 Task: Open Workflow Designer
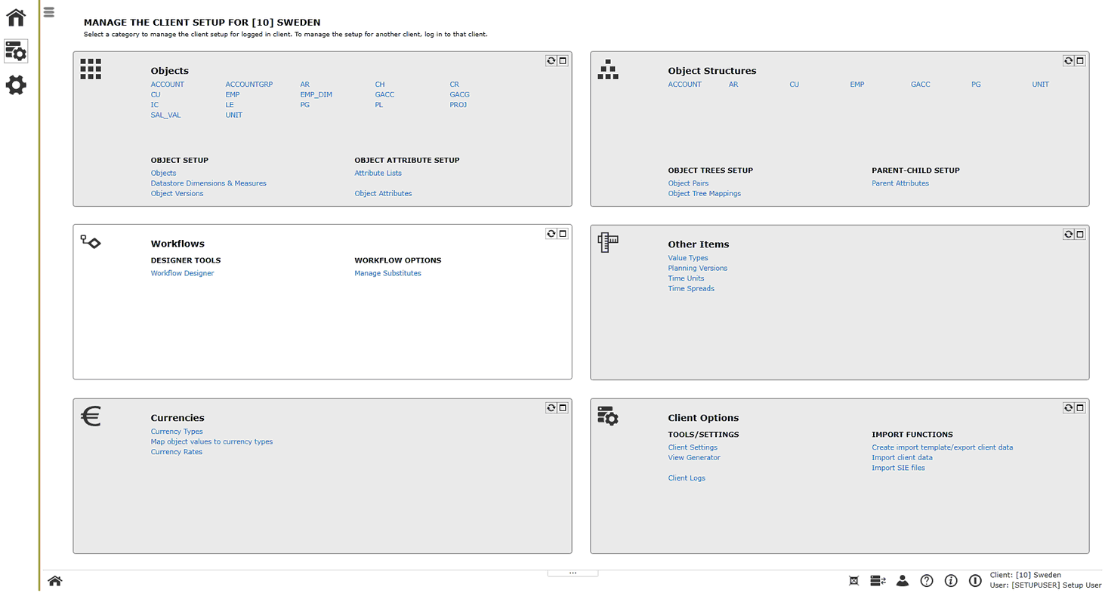pyautogui.click(x=182, y=273)
